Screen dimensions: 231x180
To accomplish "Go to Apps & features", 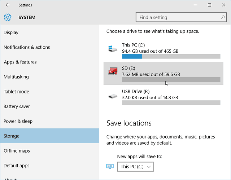I will pyautogui.click(x=50, y=62).
